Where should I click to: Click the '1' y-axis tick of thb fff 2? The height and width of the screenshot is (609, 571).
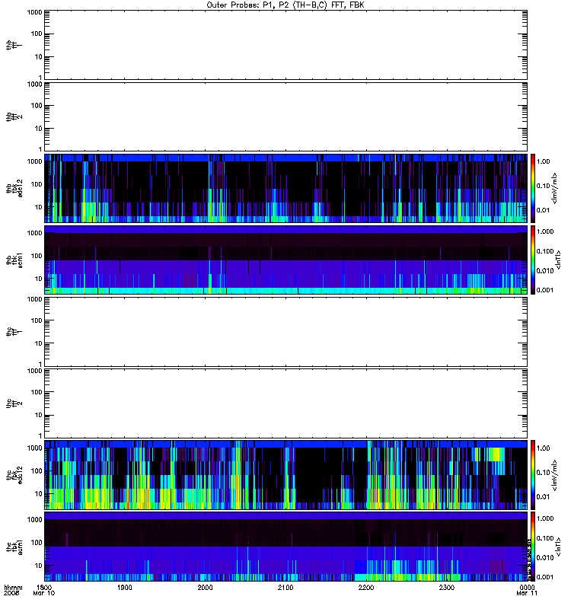[40, 149]
